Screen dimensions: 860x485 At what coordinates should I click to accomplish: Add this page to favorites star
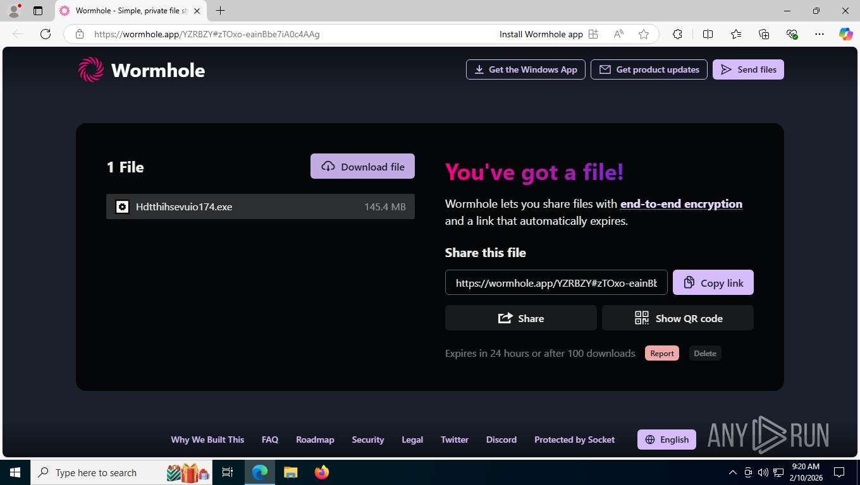(644, 34)
